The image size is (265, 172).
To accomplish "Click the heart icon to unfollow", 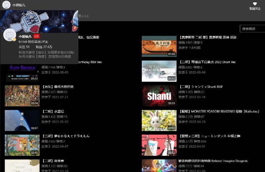I will pos(255,4).
